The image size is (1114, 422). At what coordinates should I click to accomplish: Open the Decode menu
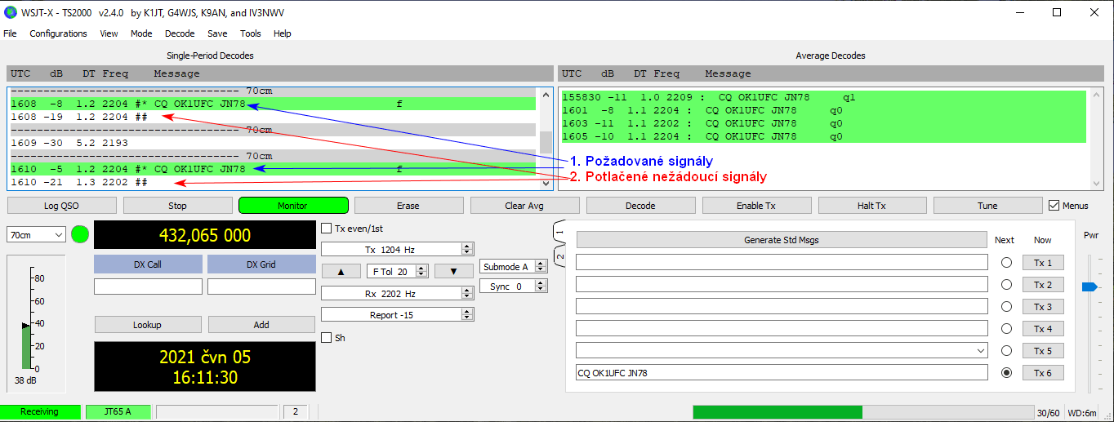pos(180,33)
